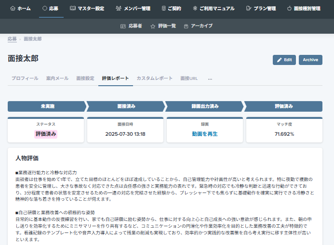The height and width of the screenshot is (245, 334).
Task: Open ご利用マニュアル from the top menu
Action: point(214,9)
